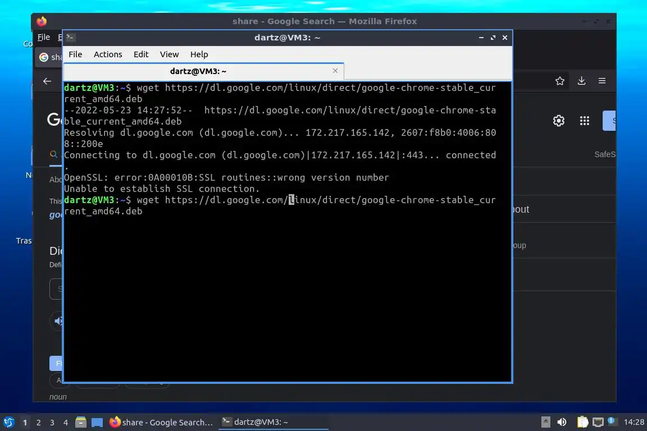
Task: Click the Google favicon on Firefox tab
Action: [44, 57]
